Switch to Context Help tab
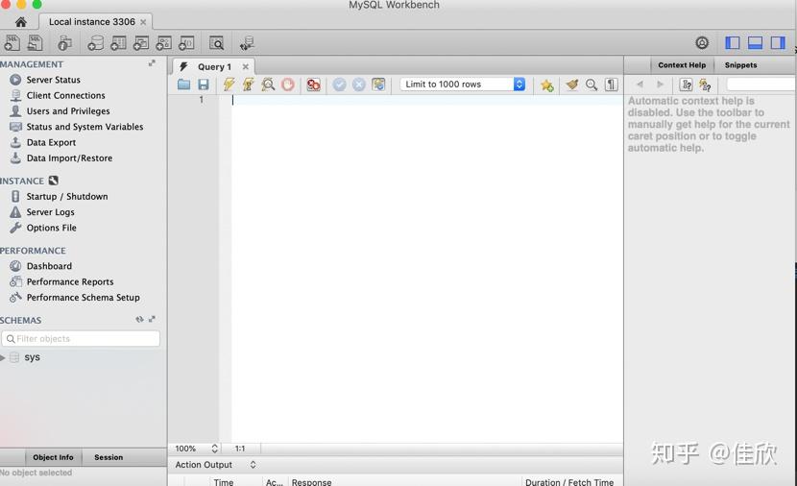 click(682, 65)
